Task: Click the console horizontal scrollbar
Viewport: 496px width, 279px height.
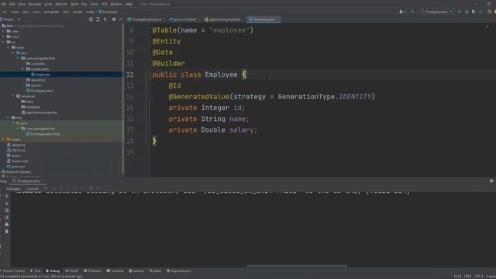Action: click(x=297, y=266)
